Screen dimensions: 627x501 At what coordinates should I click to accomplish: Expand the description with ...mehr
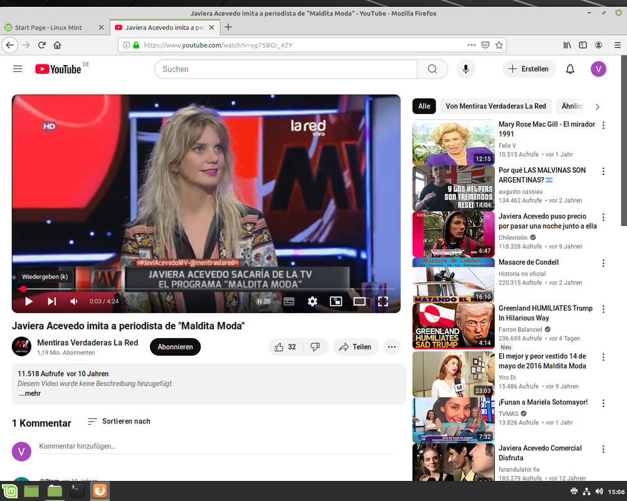tap(30, 393)
